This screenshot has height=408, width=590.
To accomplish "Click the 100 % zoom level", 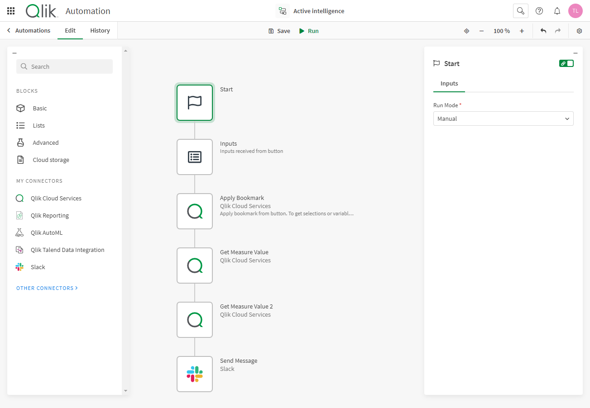I will pos(502,31).
